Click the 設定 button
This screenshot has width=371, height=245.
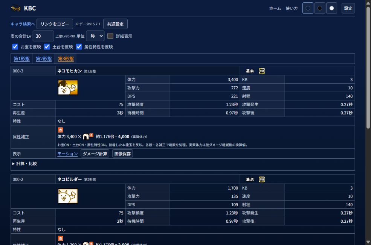tap(348, 8)
